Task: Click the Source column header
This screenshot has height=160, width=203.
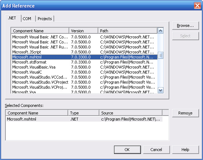Action: tap(131, 113)
